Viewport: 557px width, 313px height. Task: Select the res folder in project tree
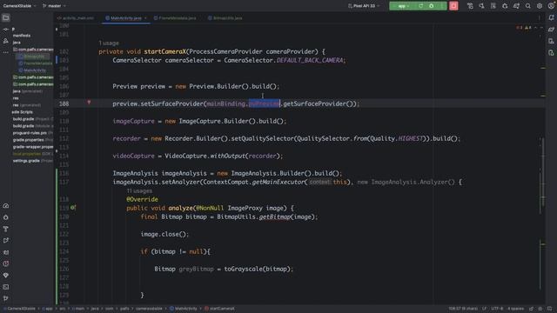(x=16, y=98)
